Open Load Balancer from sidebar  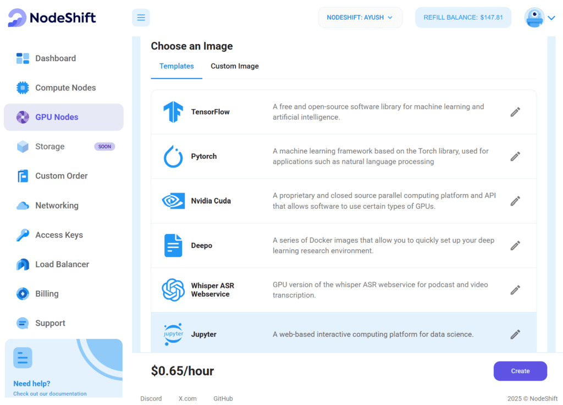64,264
